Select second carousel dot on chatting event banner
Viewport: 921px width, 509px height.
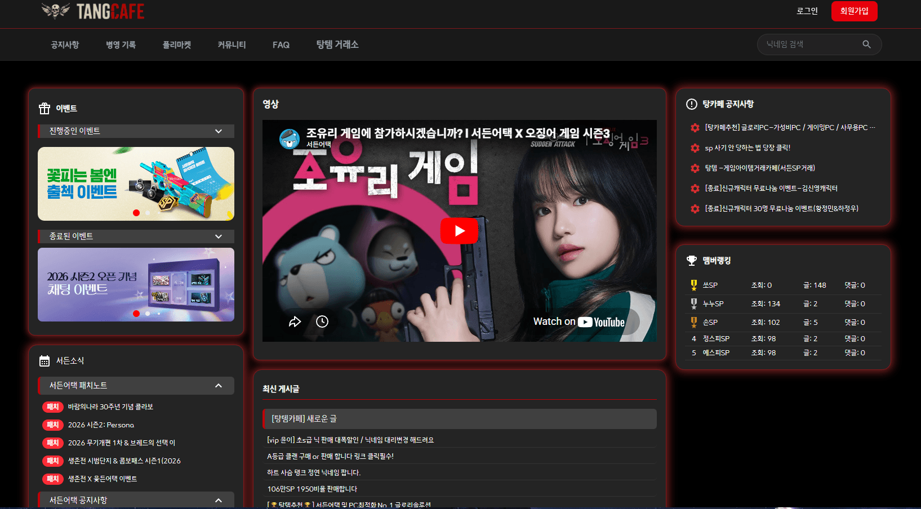click(148, 314)
